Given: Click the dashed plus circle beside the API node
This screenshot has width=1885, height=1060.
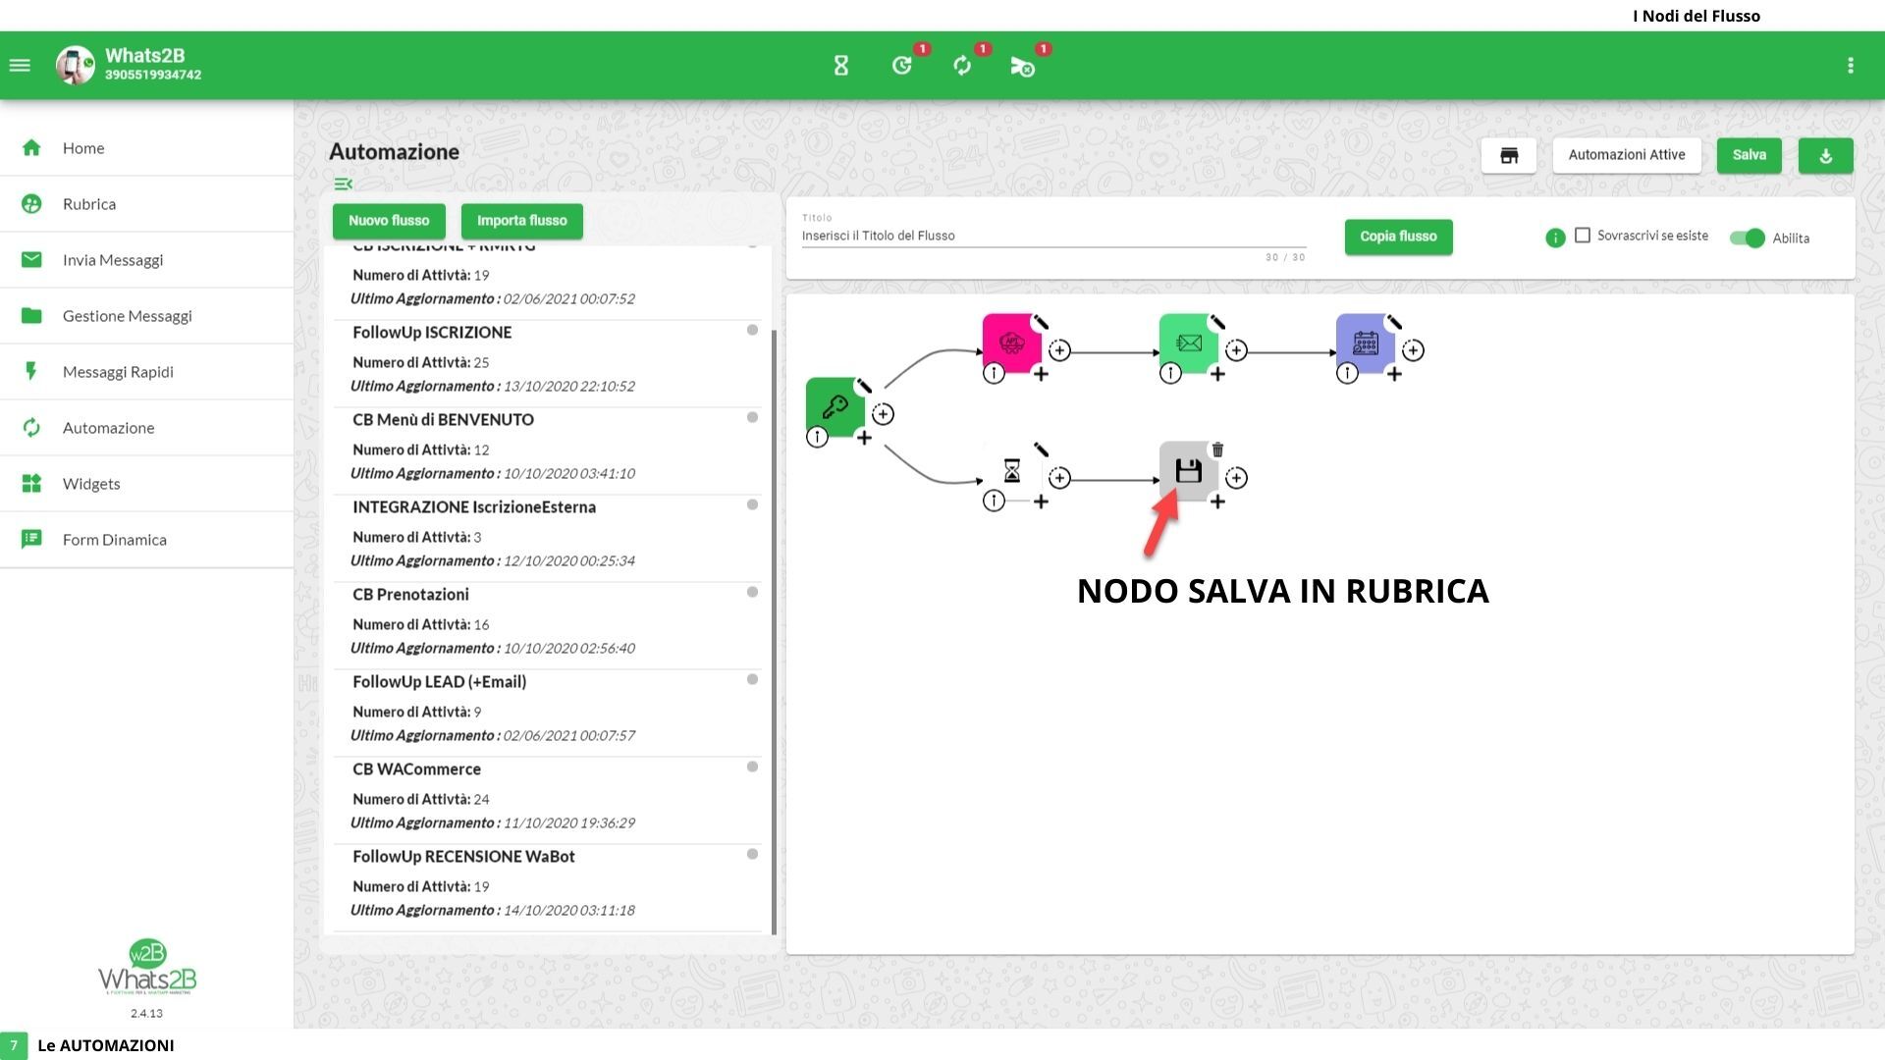Looking at the screenshot, I should coord(1059,350).
